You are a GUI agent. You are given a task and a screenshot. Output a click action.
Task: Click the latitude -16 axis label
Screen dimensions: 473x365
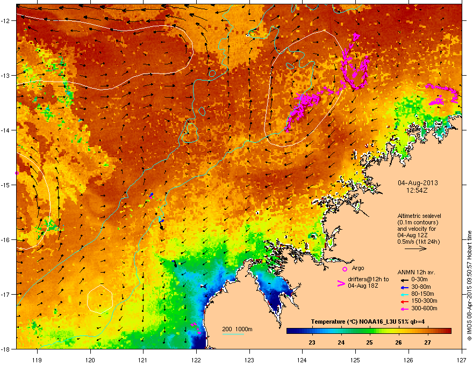(x=6, y=240)
